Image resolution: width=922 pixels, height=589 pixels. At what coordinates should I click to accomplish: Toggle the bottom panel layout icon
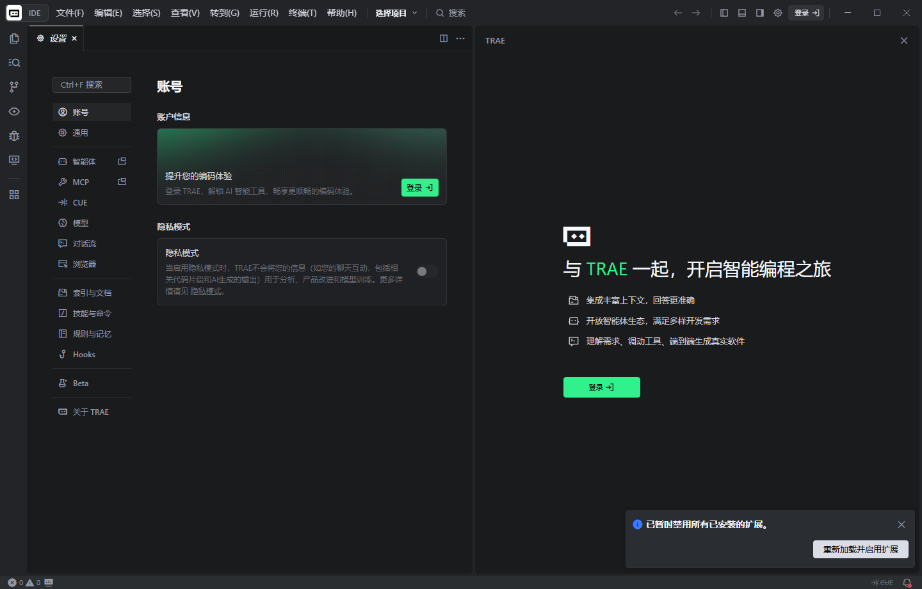[x=742, y=13]
